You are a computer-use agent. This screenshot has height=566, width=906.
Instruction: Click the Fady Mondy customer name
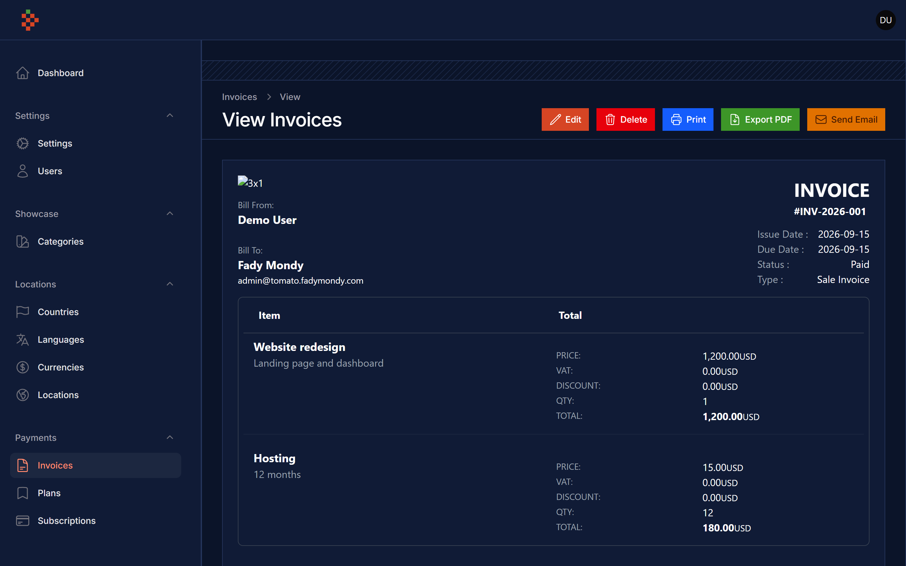pyautogui.click(x=270, y=265)
